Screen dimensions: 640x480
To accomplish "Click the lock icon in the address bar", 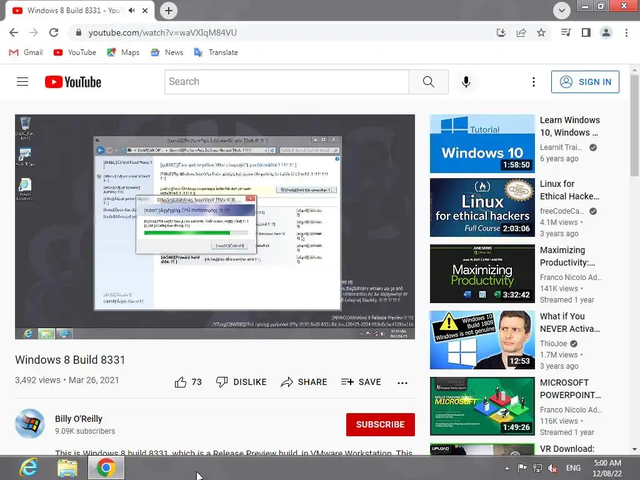I will (x=79, y=32).
